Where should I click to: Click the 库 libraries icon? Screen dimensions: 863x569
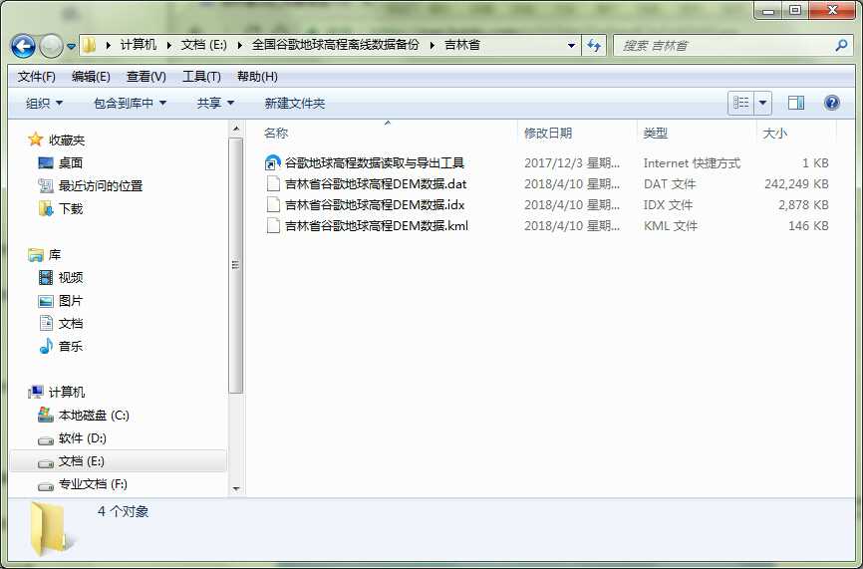(x=36, y=255)
